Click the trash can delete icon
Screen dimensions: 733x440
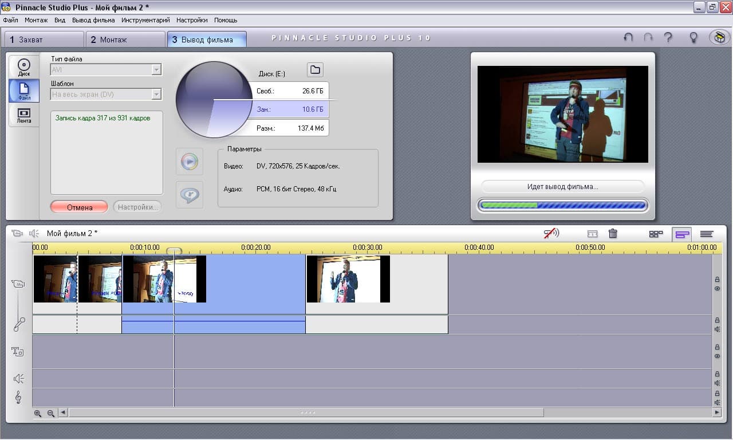[613, 233]
